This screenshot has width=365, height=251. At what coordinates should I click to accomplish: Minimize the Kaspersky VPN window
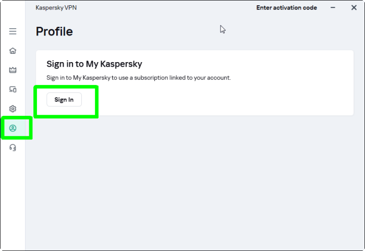333,8
